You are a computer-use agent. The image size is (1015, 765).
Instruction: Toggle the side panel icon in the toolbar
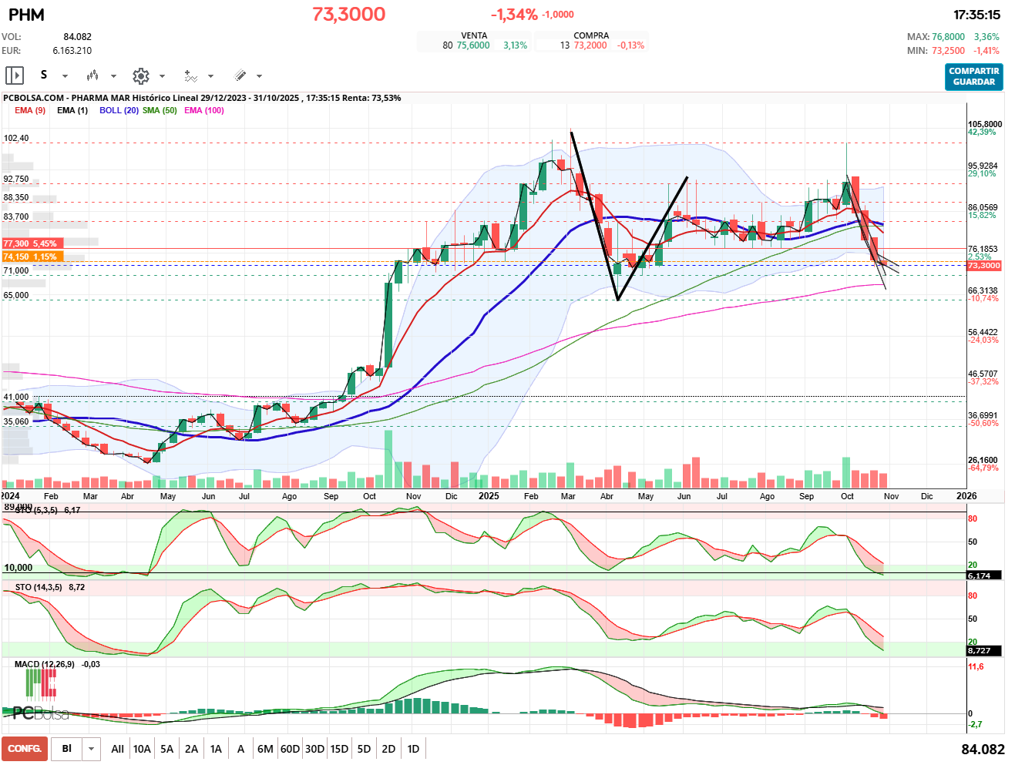click(15, 75)
